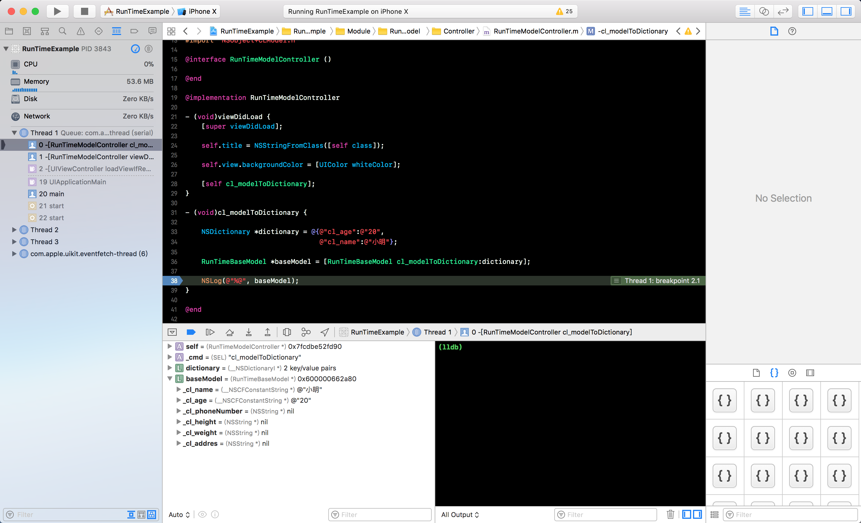The width and height of the screenshot is (861, 523).
Task: Click the Simulate Location arrow icon
Action: (x=325, y=332)
